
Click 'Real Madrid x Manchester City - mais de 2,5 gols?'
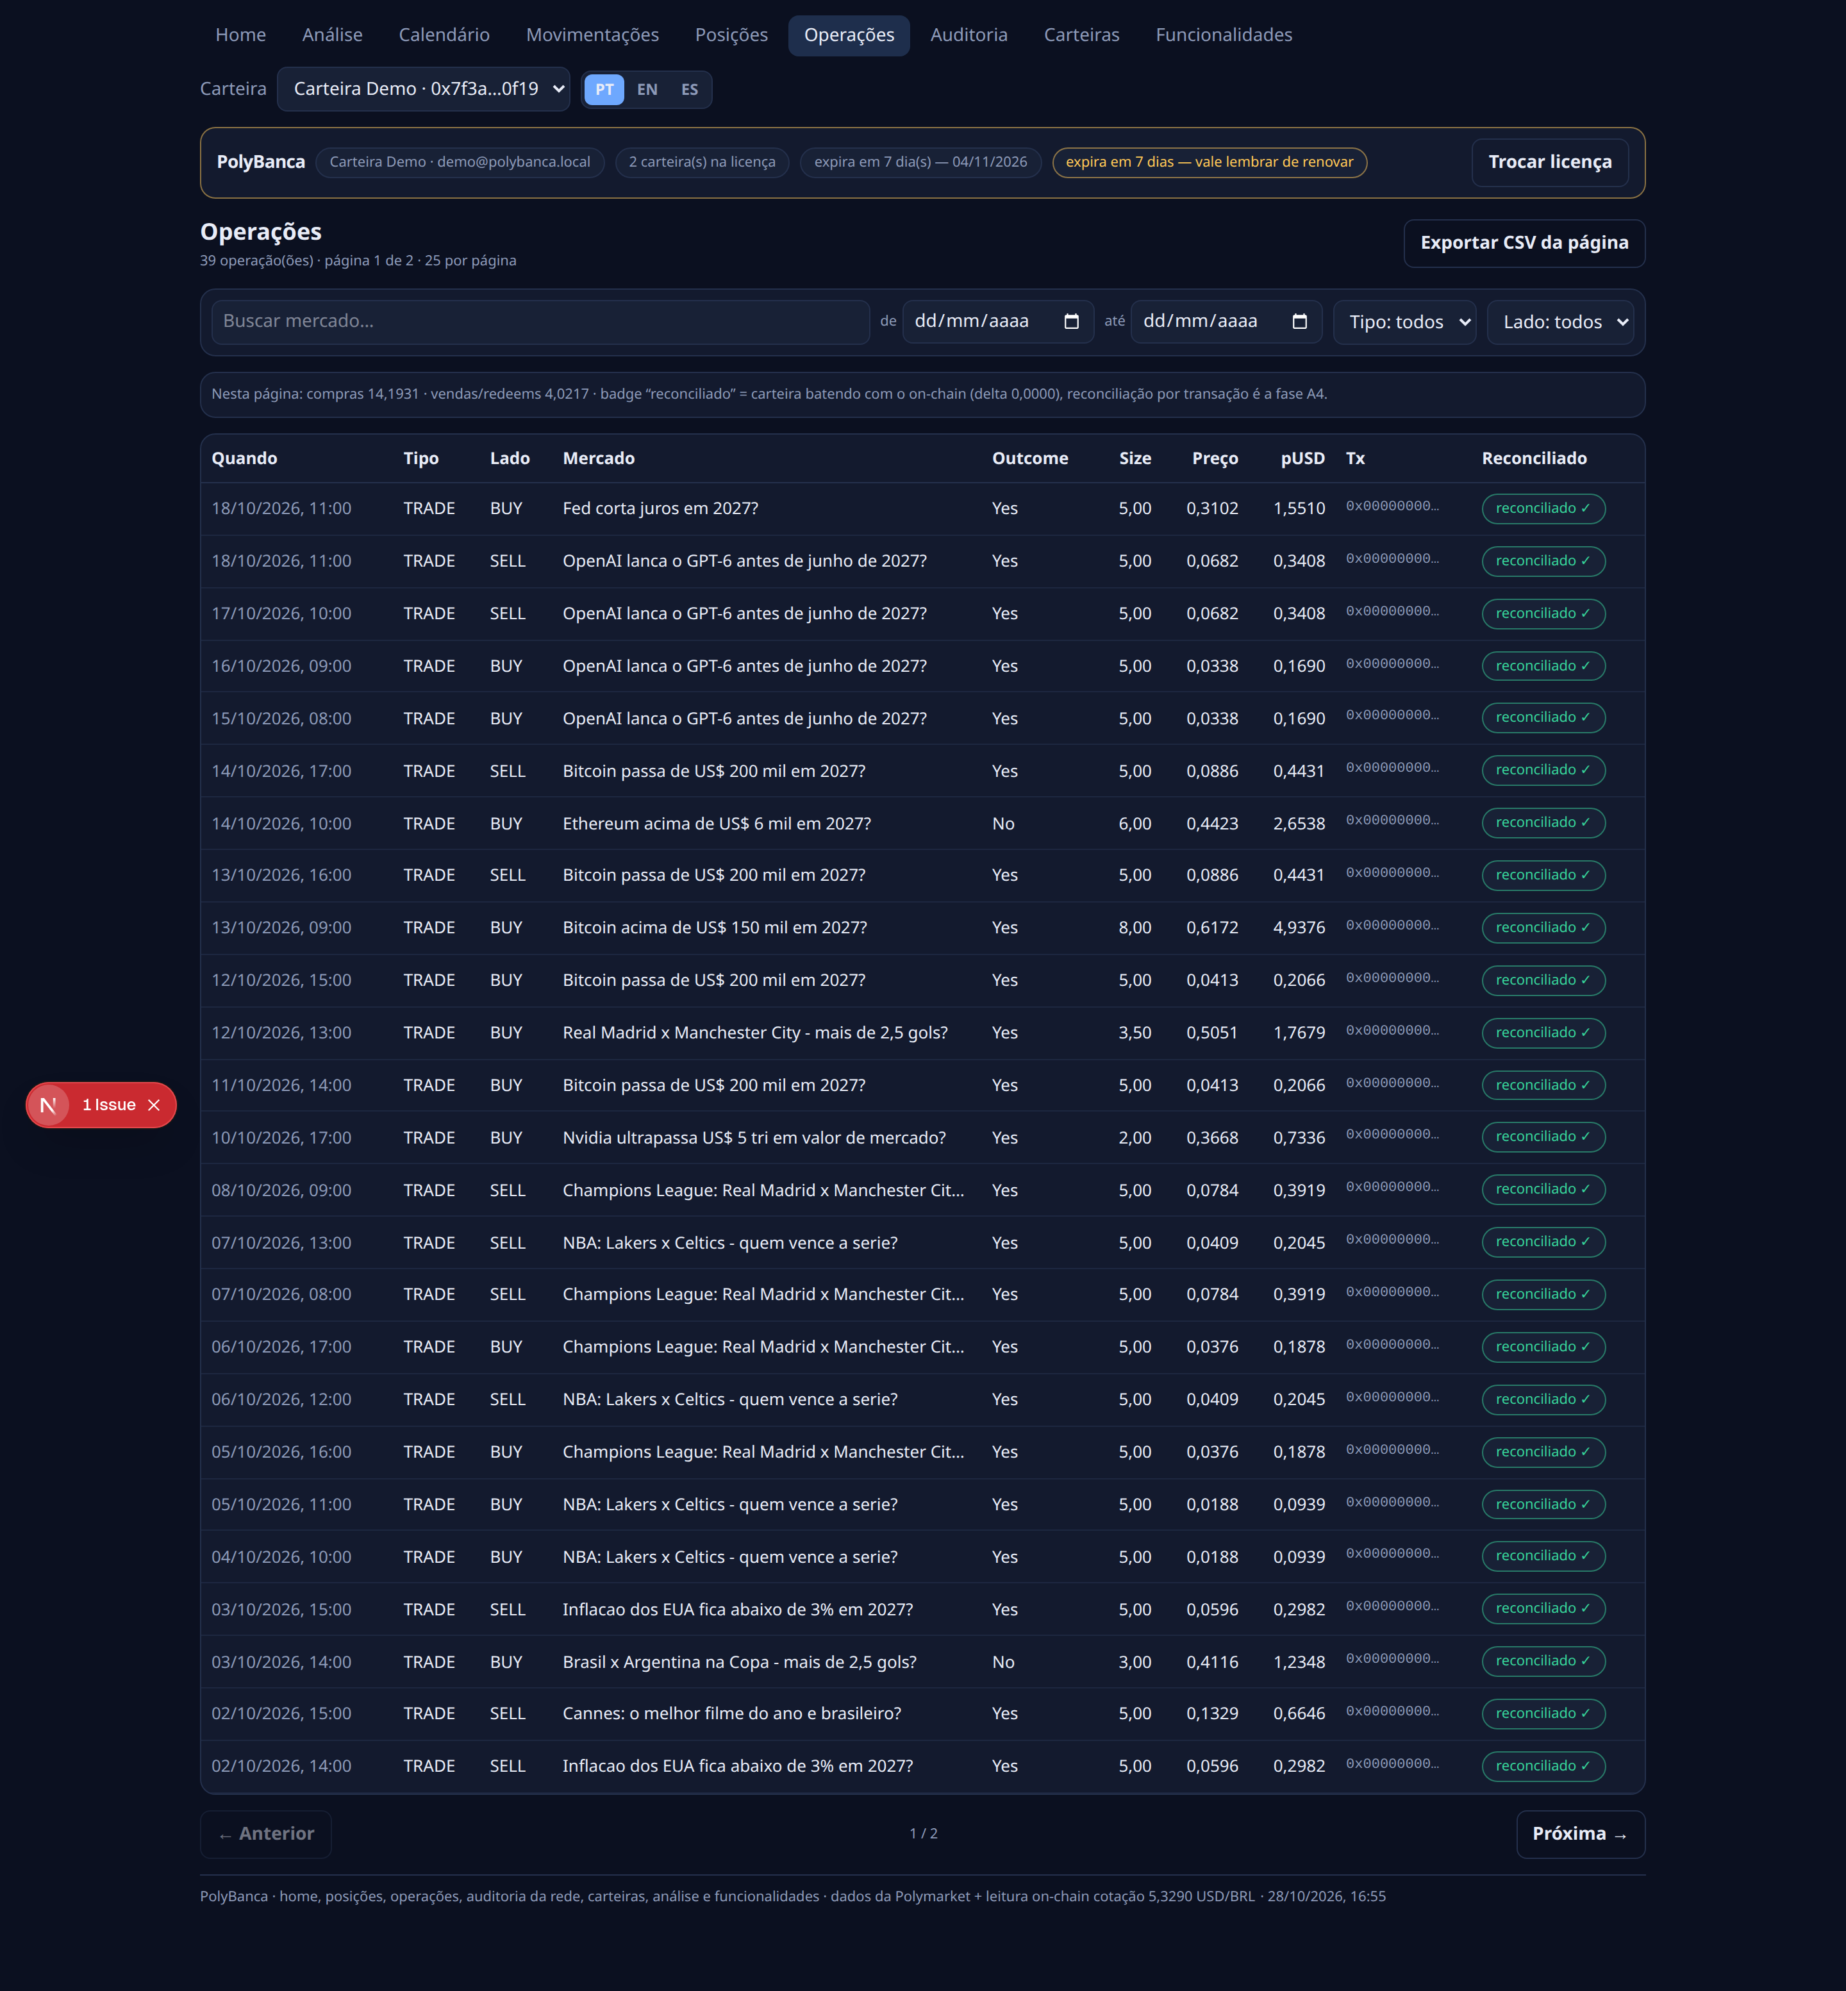(x=755, y=1033)
